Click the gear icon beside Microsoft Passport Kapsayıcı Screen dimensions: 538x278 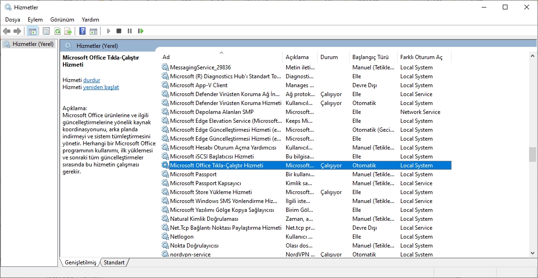[x=165, y=183]
